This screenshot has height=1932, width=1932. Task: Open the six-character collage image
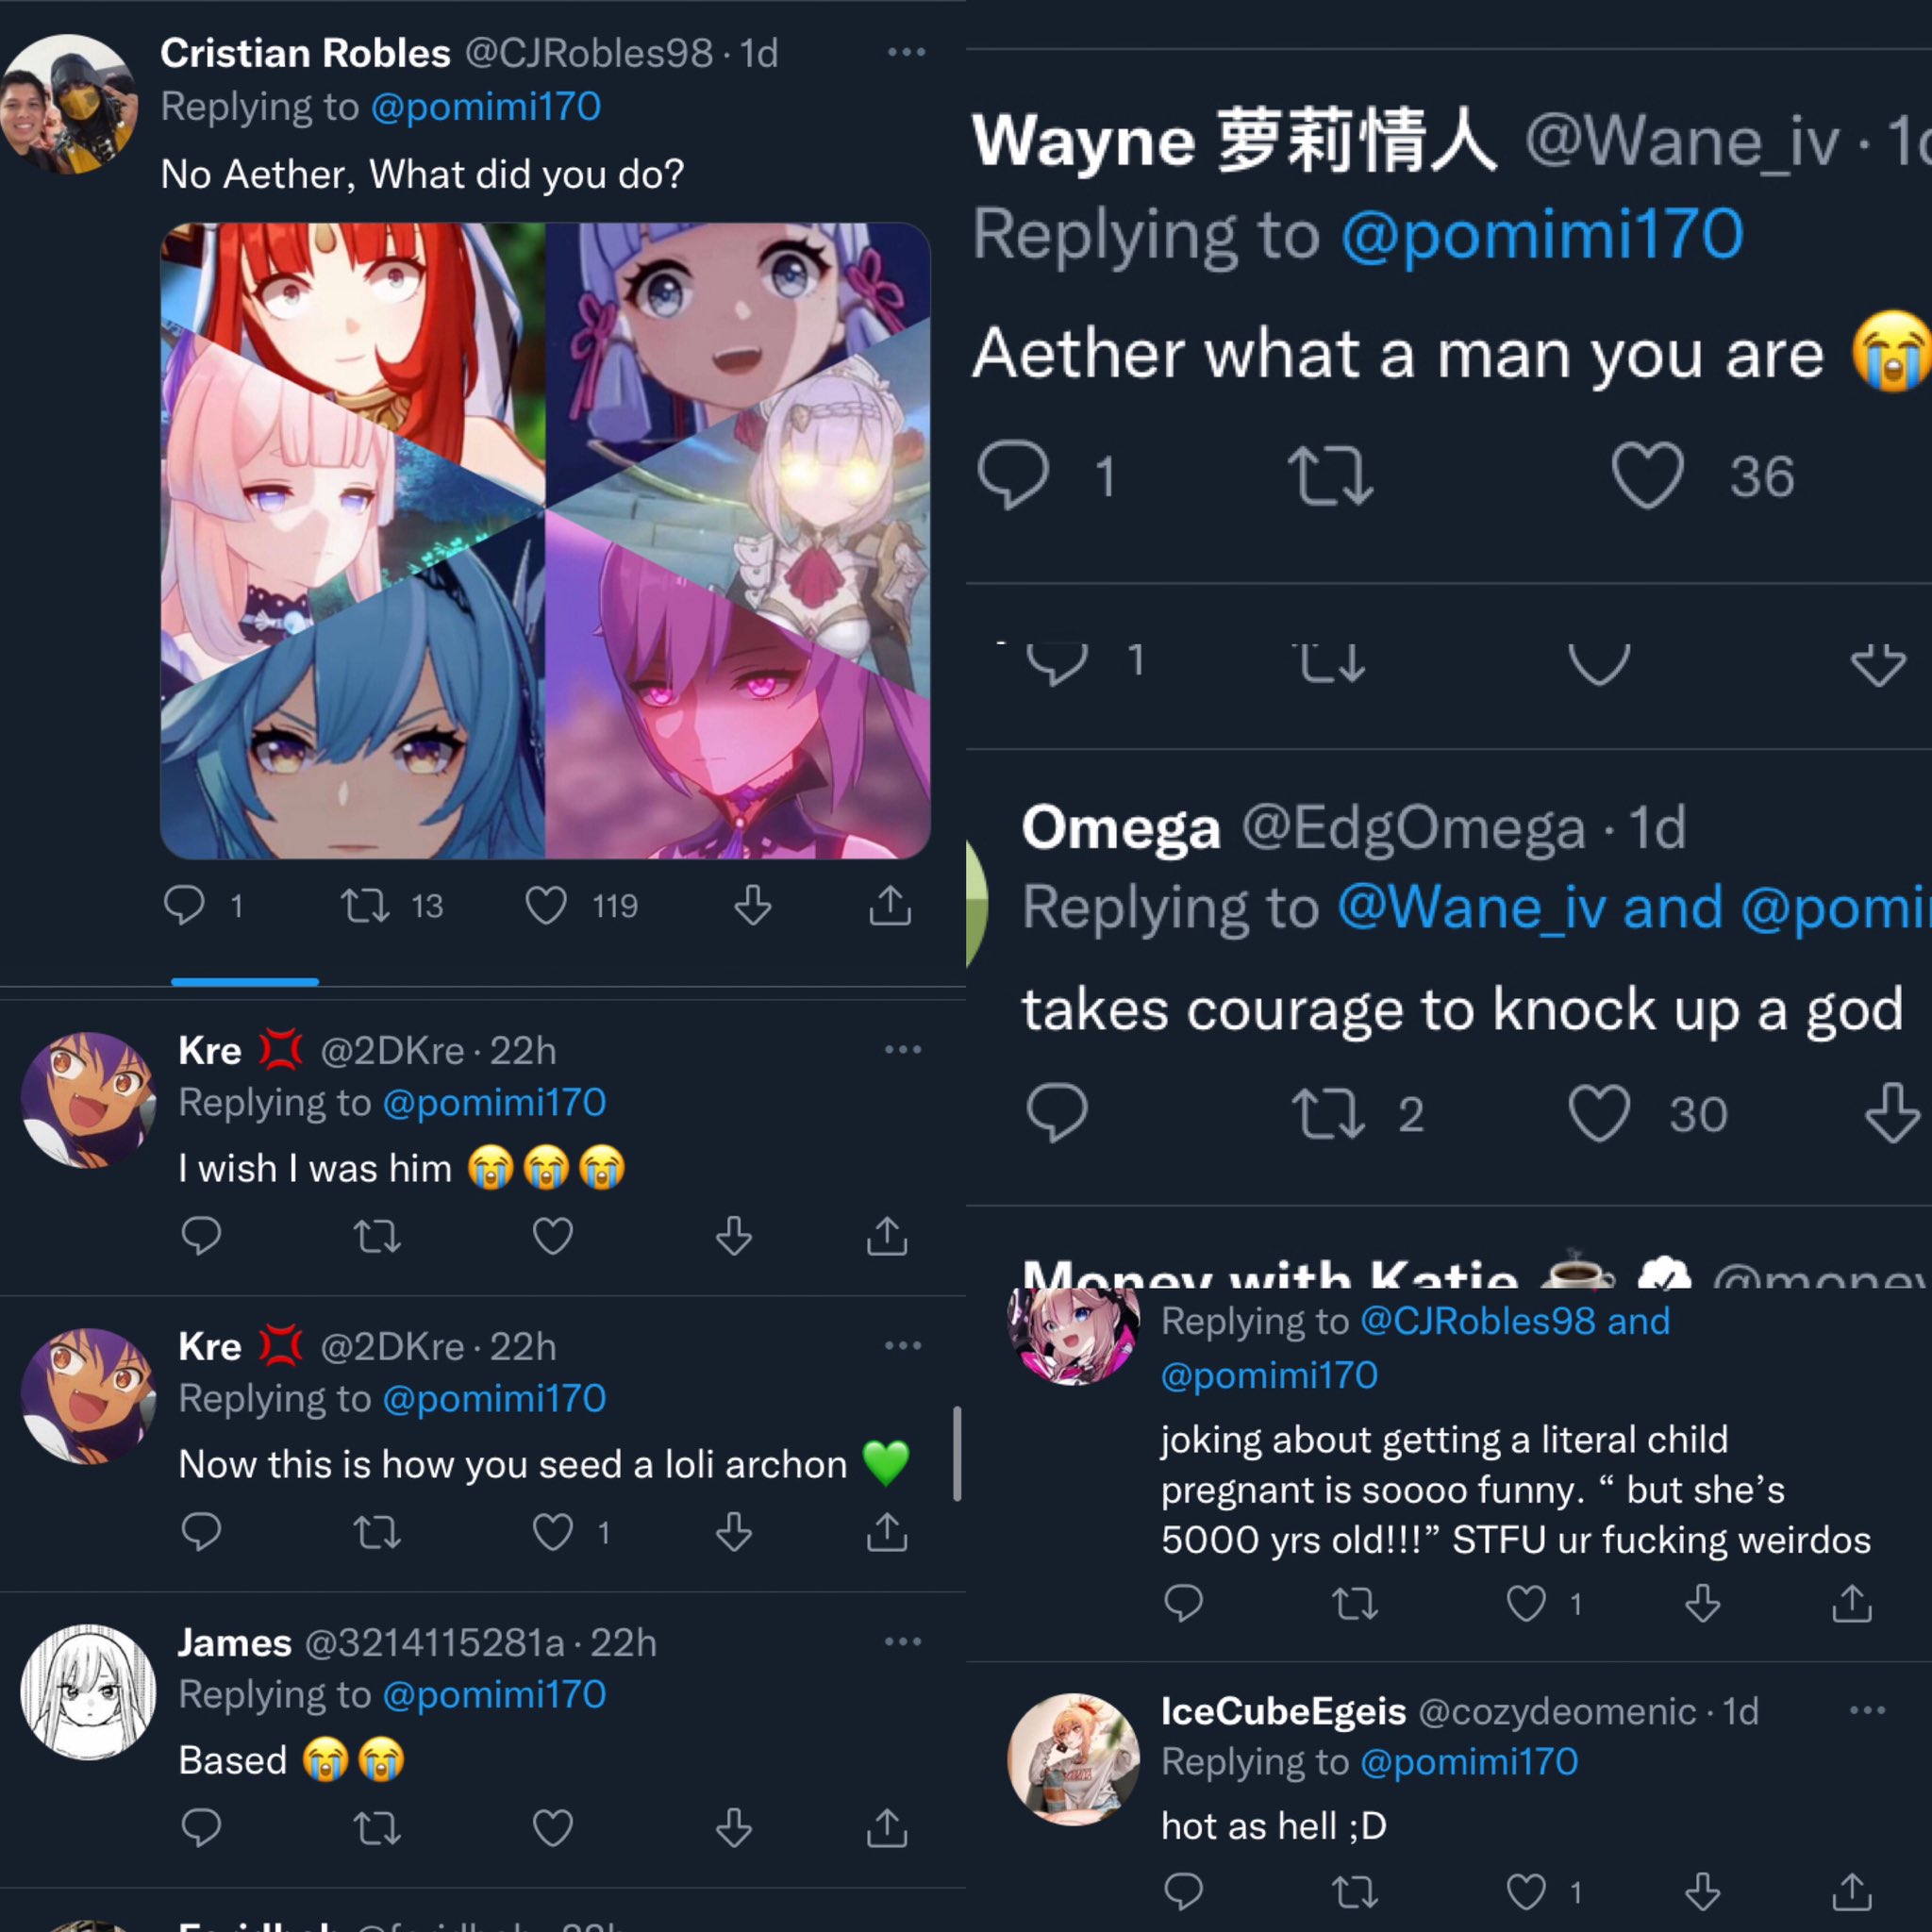[546, 541]
